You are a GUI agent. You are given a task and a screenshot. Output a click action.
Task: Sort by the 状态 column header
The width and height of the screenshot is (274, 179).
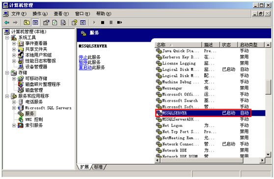229,45
